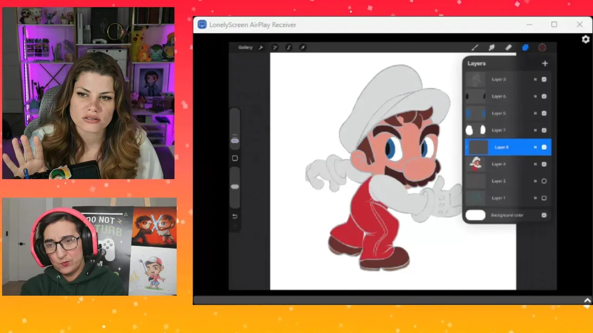Screen dimensions: 593x333
Task: Select the Layer 4 thumbnail showing Mario
Action: click(x=475, y=164)
